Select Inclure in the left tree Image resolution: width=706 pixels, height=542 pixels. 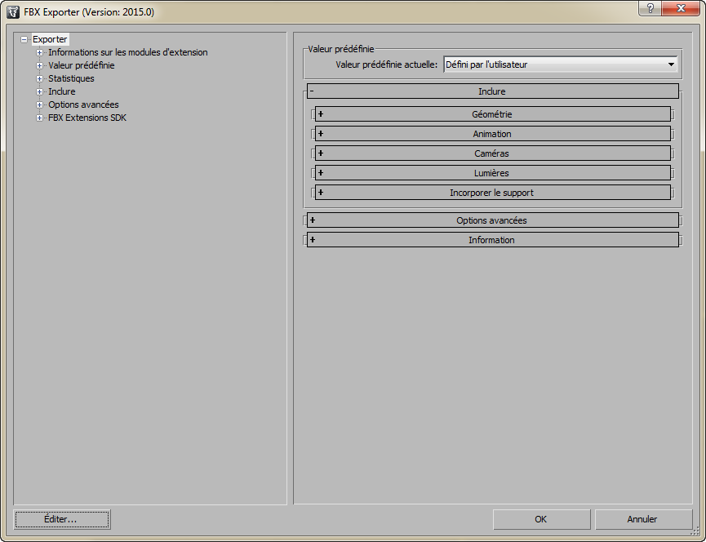click(x=62, y=91)
